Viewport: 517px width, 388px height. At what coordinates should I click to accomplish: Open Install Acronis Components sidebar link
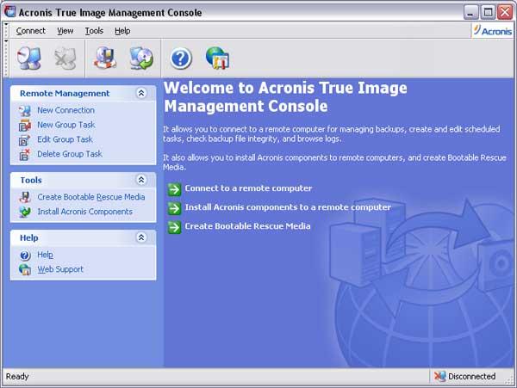[x=84, y=212]
